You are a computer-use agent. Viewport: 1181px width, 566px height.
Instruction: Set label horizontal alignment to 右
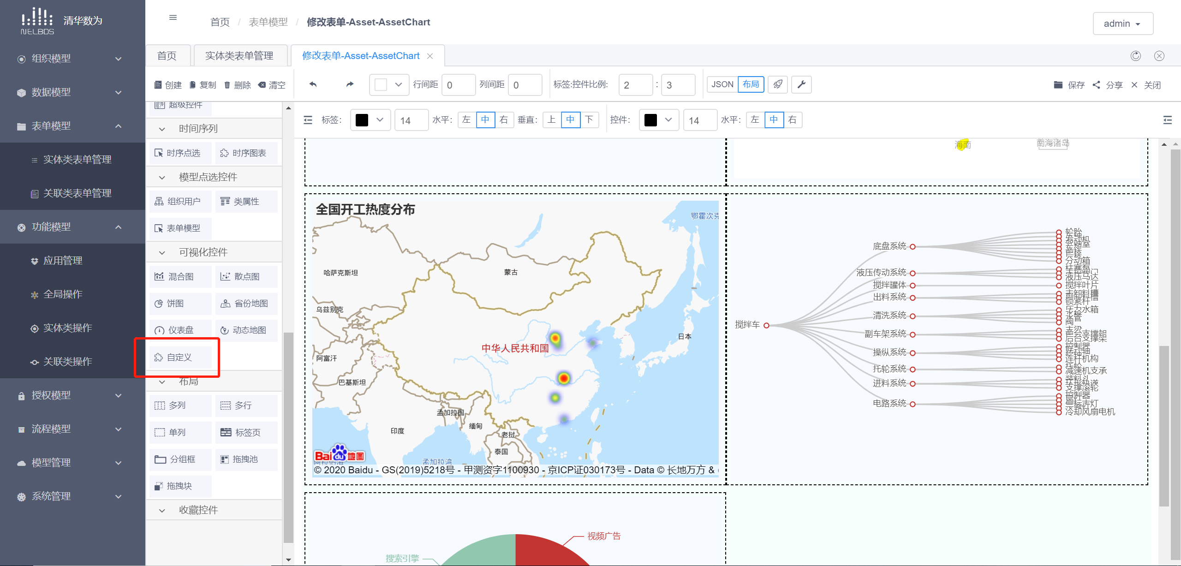click(x=504, y=120)
